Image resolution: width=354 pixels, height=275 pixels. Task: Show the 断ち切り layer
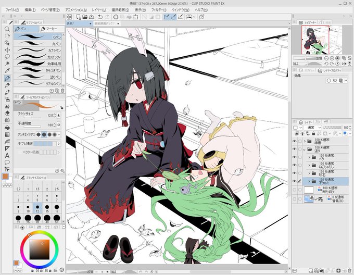295,190
